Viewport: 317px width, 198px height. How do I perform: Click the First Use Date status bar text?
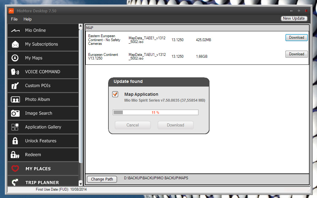coord(61,189)
